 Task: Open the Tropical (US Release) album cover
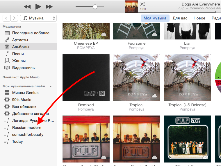[188, 77]
